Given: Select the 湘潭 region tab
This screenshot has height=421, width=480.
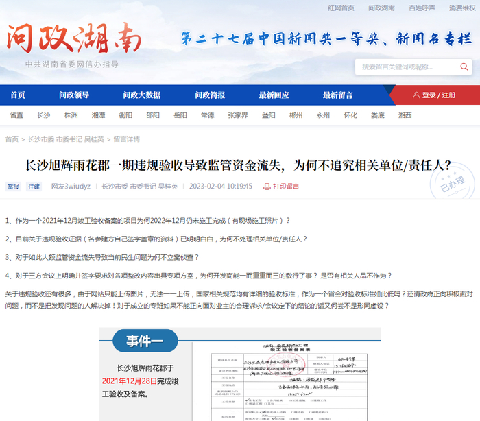Looking at the screenshot, I should pos(98,115).
